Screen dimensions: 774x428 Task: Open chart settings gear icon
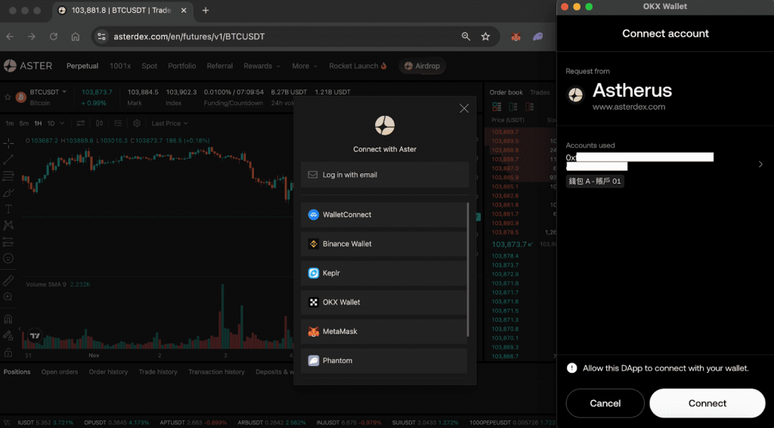click(137, 123)
